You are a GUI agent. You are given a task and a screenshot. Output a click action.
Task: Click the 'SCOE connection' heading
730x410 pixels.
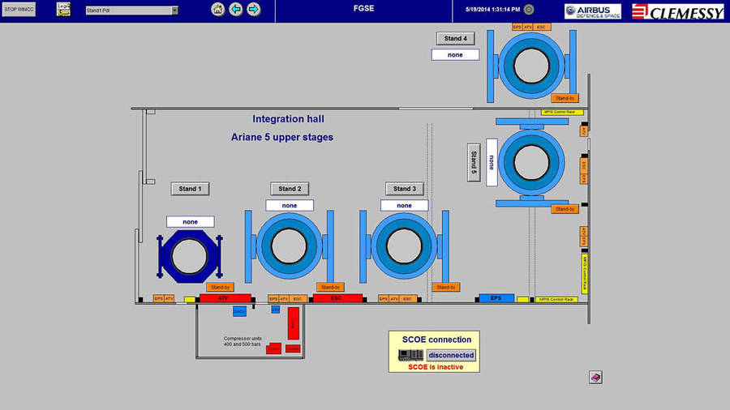pyautogui.click(x=436, y=340)
